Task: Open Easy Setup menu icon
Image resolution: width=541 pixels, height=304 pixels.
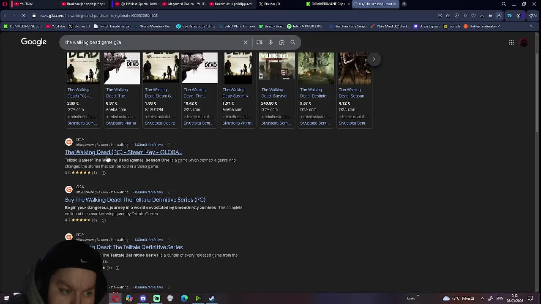Action: [x=490, y=16]
